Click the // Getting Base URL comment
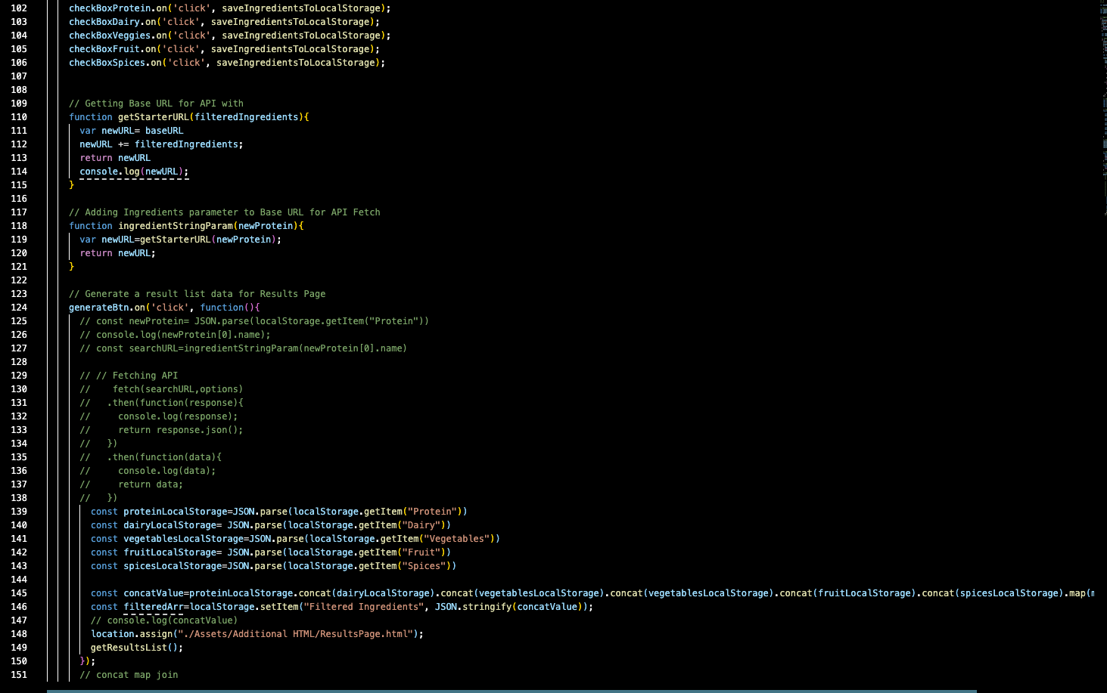 [155, 103]
